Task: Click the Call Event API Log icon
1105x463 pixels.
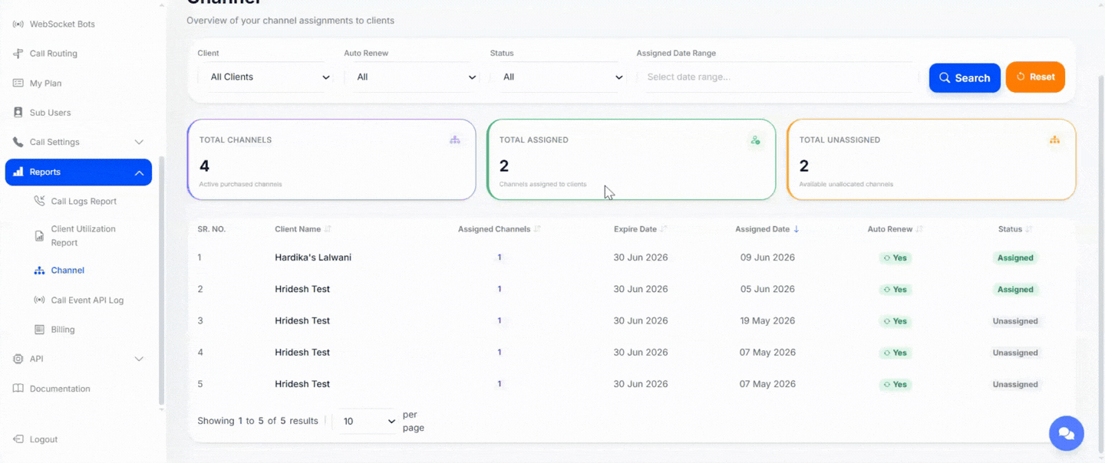Action: coord(40,300)
